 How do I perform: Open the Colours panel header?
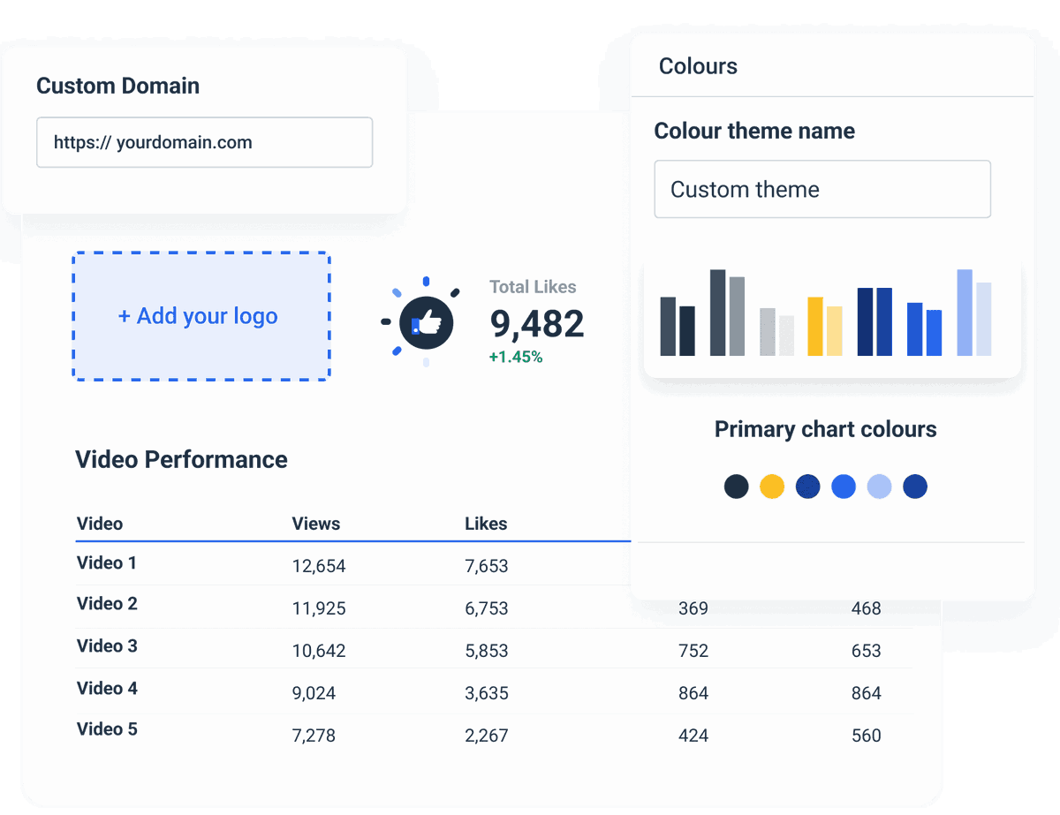click(698, 65)
